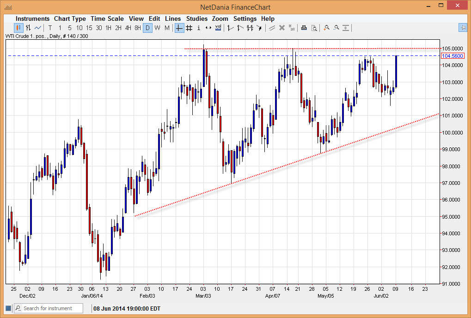
Task: Toggle the pin button at top right
Action: click(463, 28)
